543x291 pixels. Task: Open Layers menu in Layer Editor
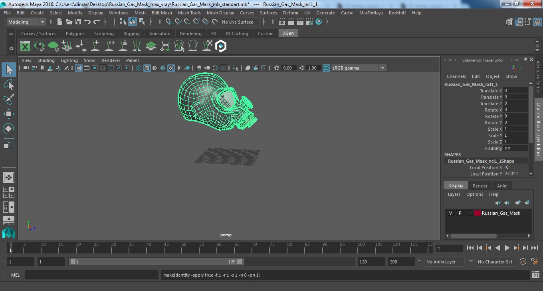click(x=454, y=194)
